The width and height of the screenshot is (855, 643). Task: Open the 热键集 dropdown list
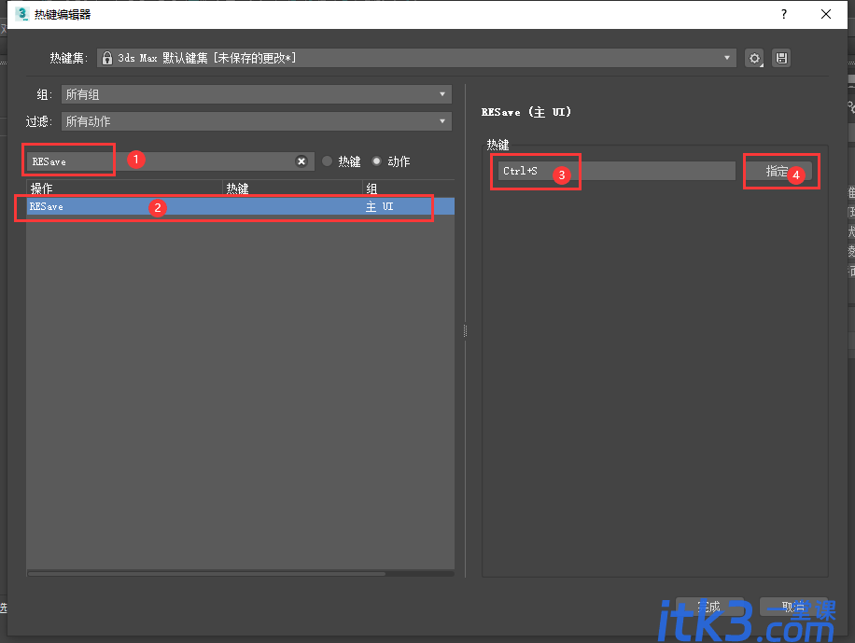(x=416, y=58)
